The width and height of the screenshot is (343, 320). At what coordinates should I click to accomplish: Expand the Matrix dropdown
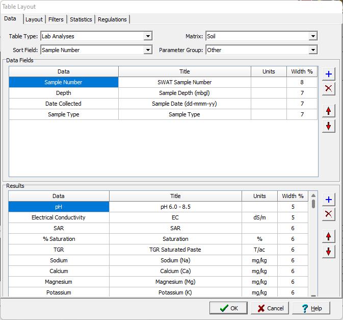313,36
